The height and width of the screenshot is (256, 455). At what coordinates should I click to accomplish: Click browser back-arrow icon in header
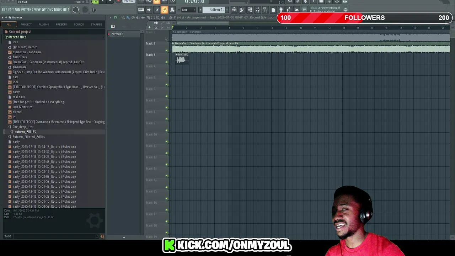pos(10,17)
